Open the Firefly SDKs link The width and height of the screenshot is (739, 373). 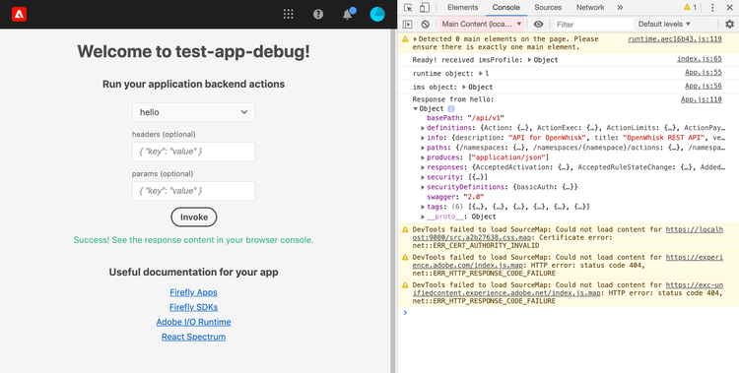[x=194, y=307]
